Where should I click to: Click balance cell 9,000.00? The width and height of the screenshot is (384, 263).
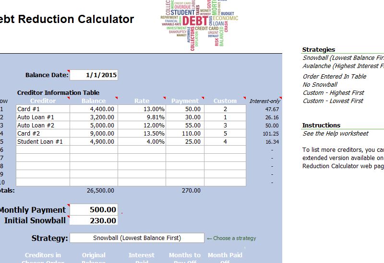click(94, 133)
